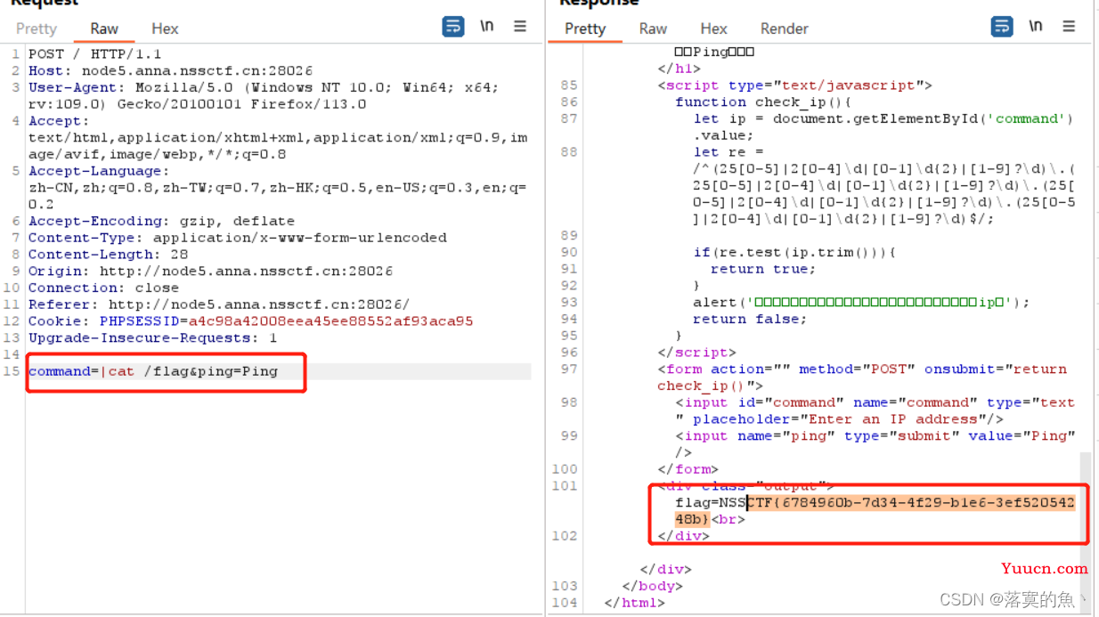Viewport: 1099px width, 617px height.
Task: Click the 'Referer:' header line
Action: 219,304
